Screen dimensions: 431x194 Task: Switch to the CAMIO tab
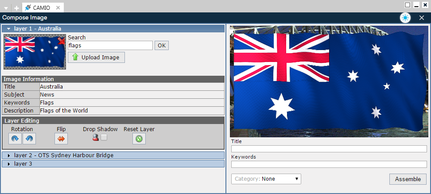point(41,8)
